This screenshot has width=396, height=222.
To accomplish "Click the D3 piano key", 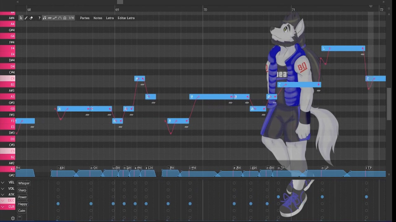I will click(7, 139).
